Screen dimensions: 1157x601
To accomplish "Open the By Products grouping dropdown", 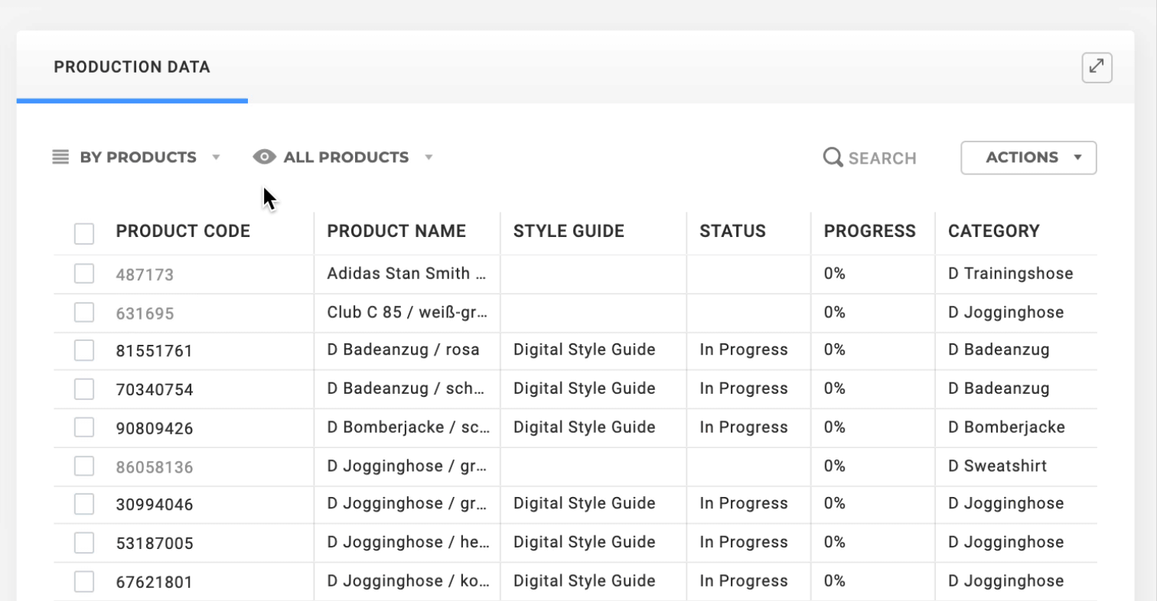I will (138, 158).
